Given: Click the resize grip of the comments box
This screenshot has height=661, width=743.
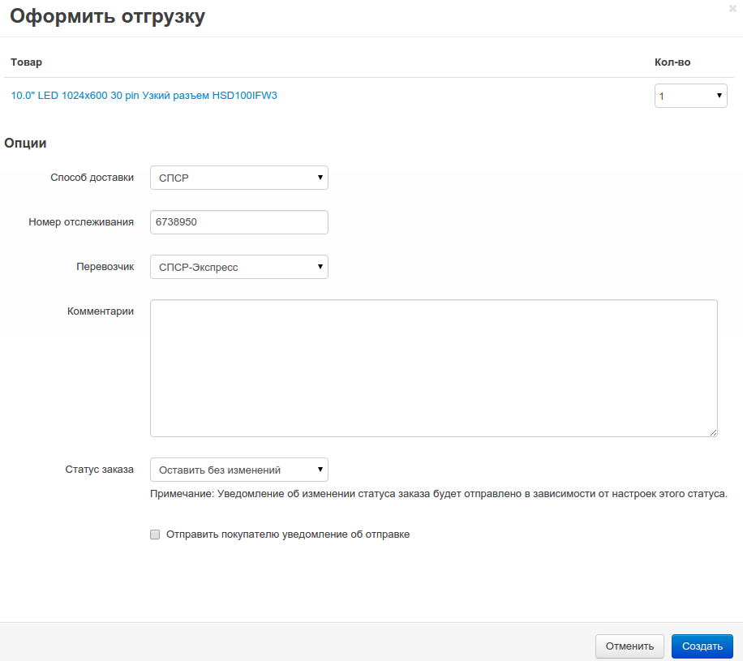Looking at the screenshot, I should coord(713,432).
